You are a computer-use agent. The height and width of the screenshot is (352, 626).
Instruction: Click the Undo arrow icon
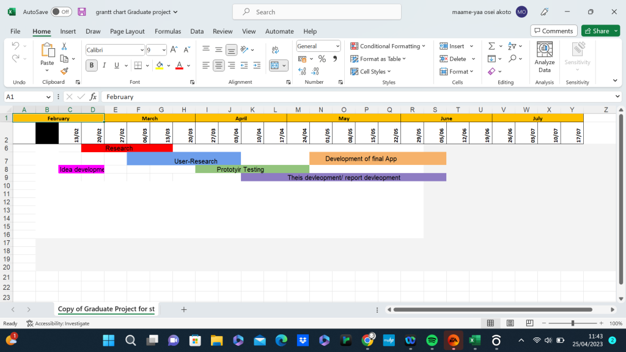(x=15, y=46)
